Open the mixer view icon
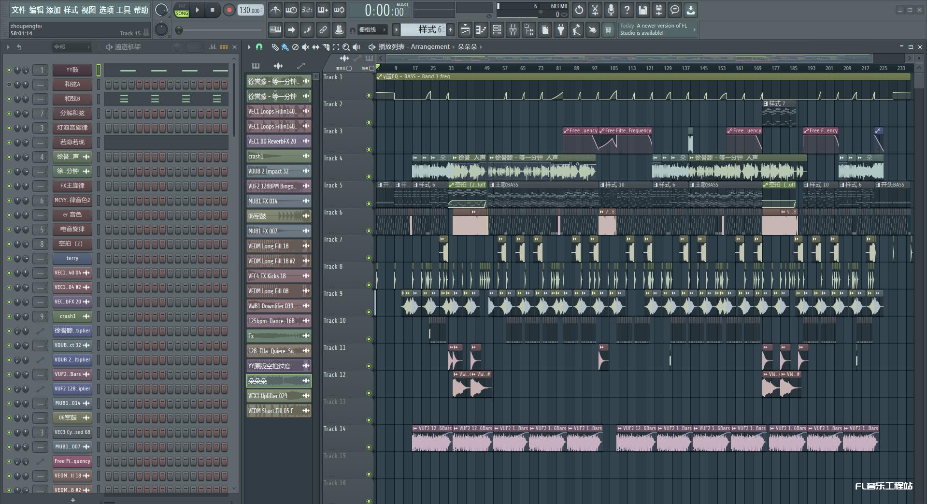This screenshot has width=927, height=504. tap(513, 30)
